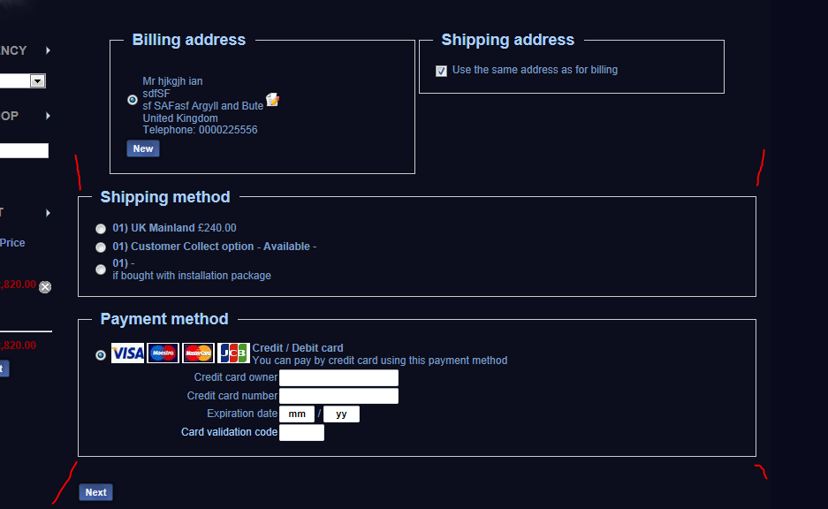Screen dimensions: 828x509
Task: Click the Maestro card logo
Action: (x=163, y=353)
